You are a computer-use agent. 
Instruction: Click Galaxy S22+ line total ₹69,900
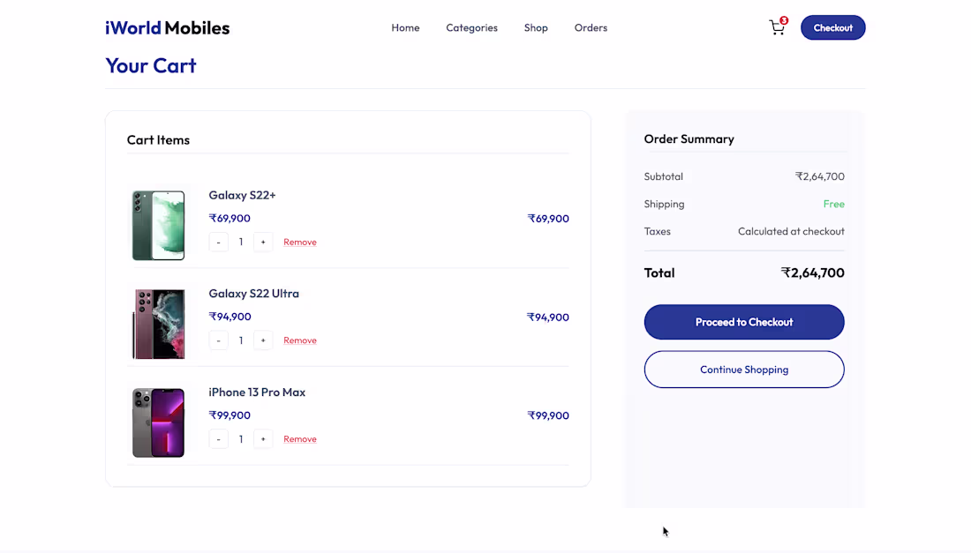pos(547,219)
